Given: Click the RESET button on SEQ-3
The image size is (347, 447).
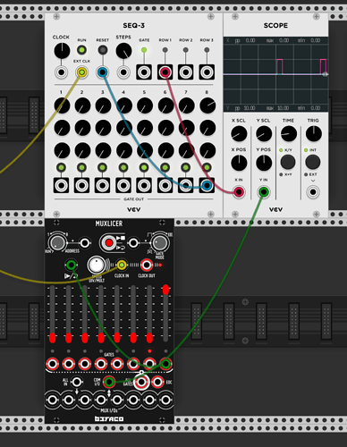Looking at the screenshot, I should pyautogui.click(x=103, y=50).
